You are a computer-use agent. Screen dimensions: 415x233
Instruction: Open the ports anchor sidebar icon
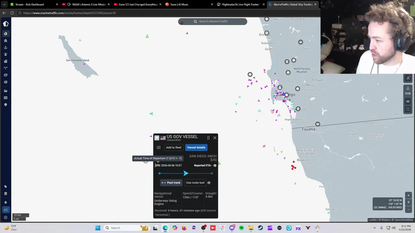click(x=6, y=48)
